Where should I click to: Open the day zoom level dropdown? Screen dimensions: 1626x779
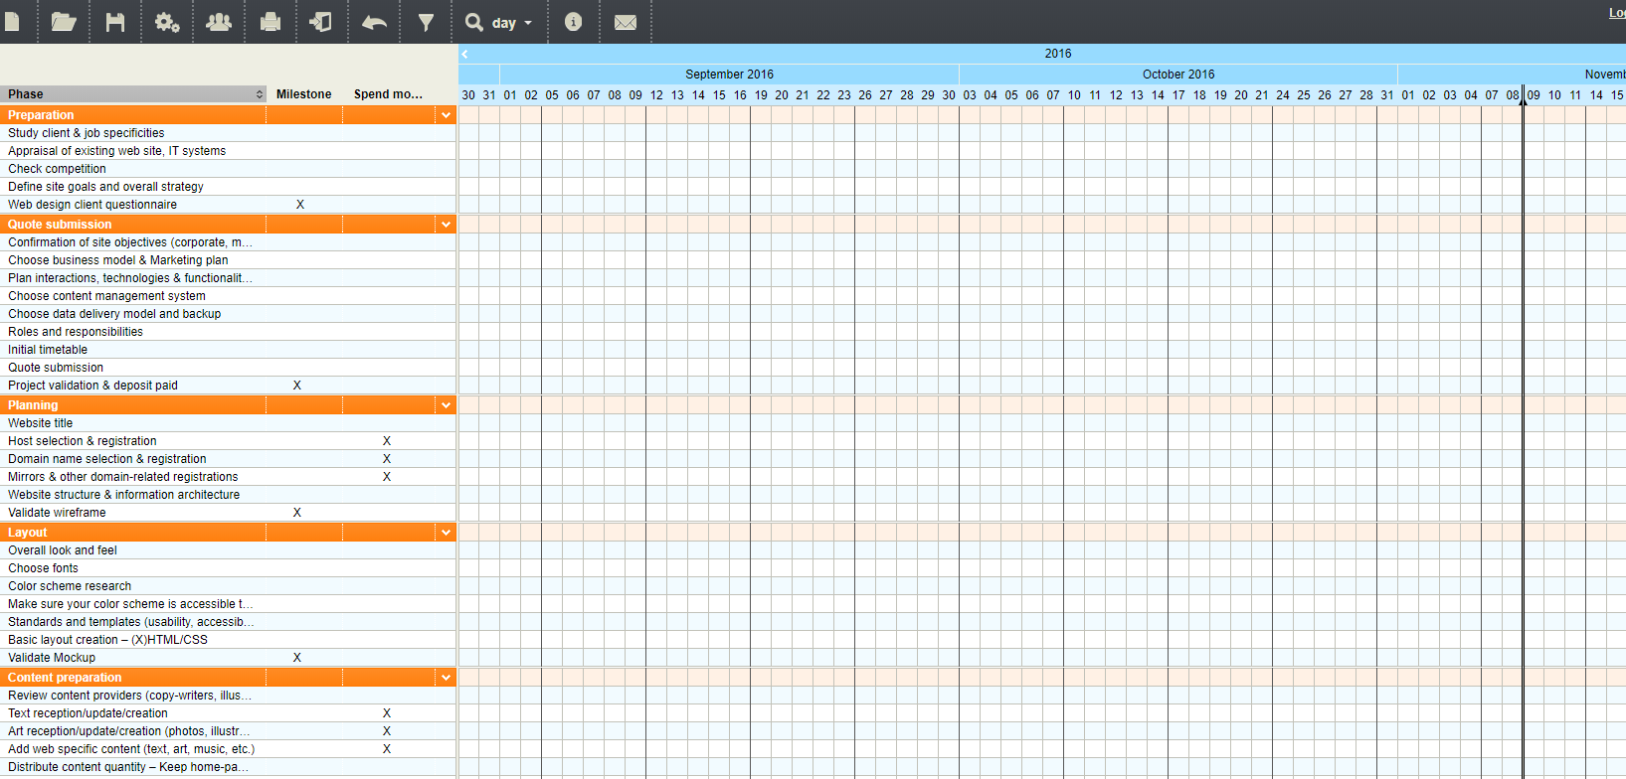click(512, 23)
